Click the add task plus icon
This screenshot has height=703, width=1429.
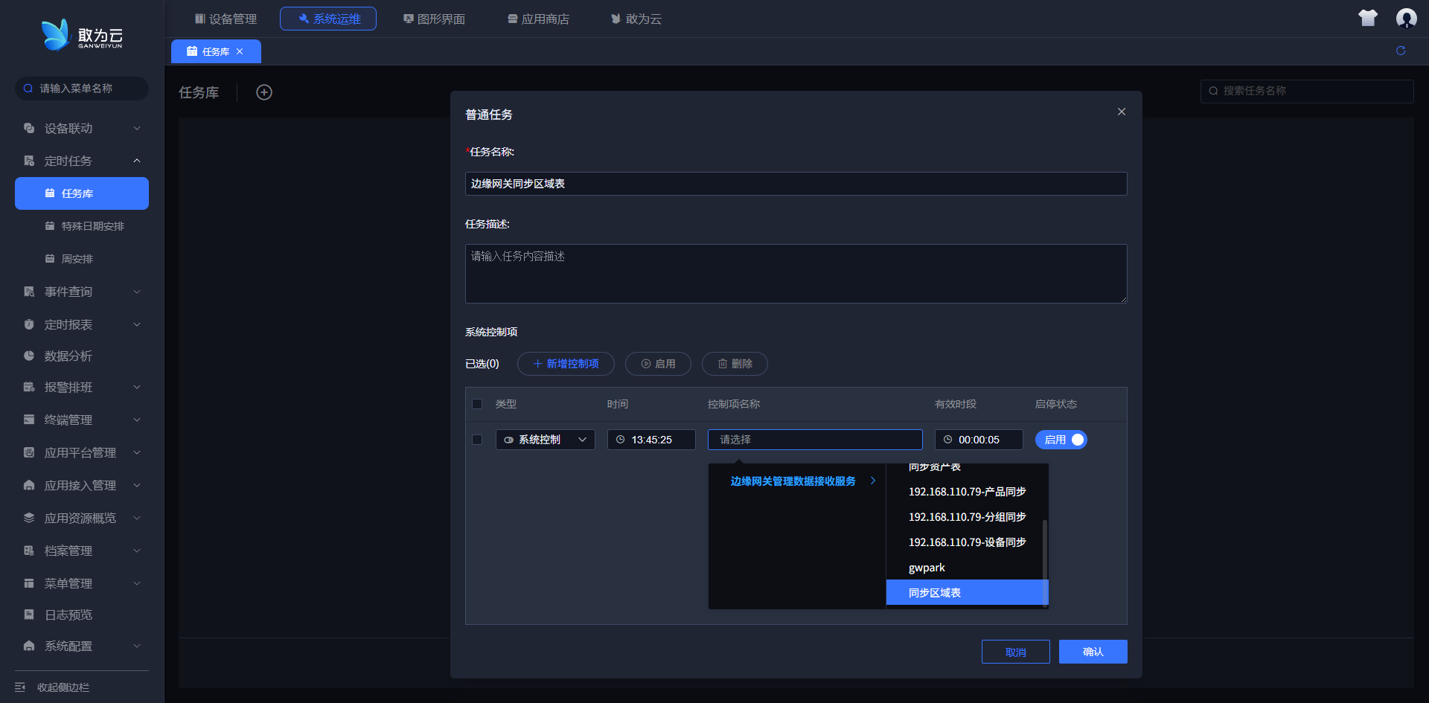[264, 92]
